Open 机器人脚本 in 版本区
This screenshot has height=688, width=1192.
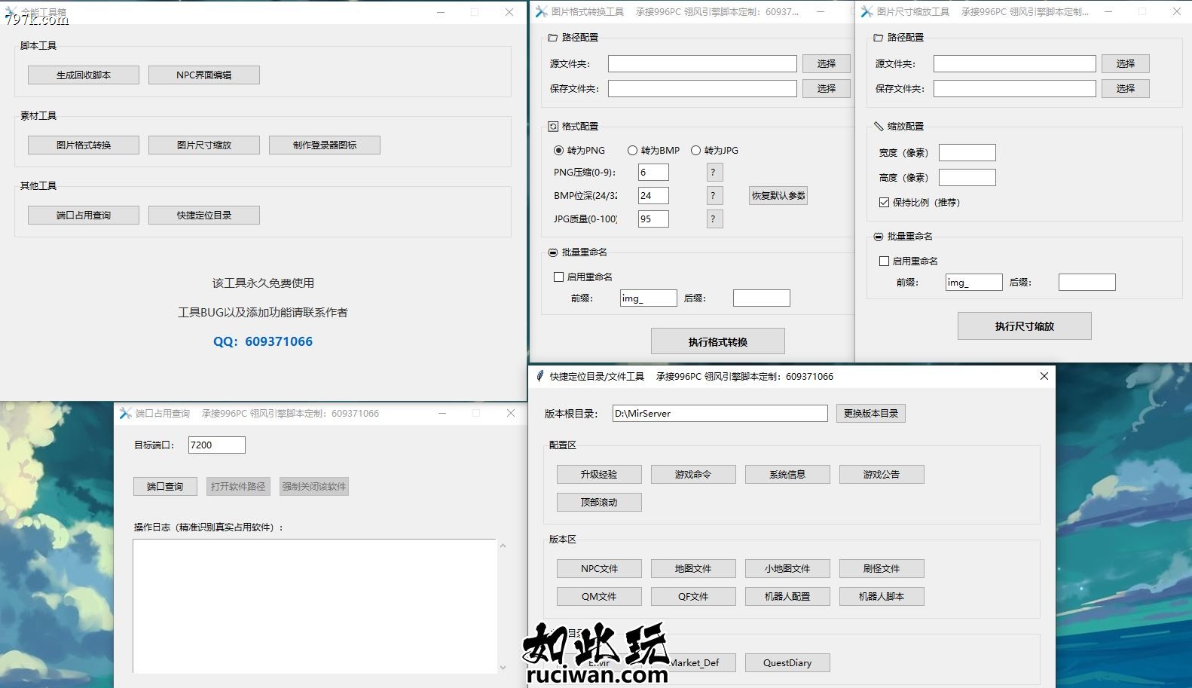(x=882, y=596)
